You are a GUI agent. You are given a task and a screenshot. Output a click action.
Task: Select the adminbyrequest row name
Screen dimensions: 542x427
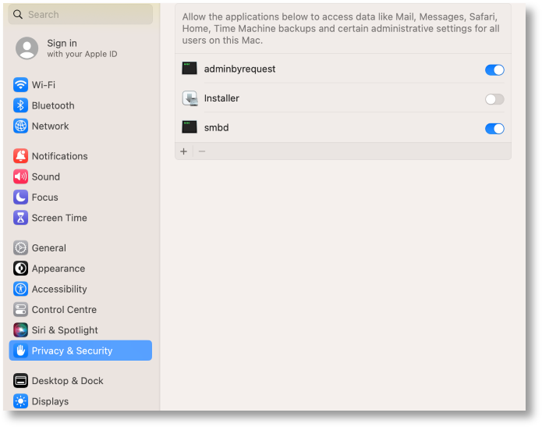pyautogui.click(x=240, y=69)
